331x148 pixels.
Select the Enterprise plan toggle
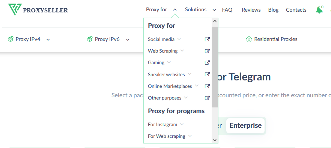(245, 125)
